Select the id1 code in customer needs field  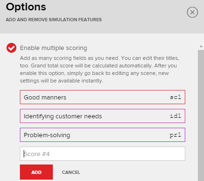pos(175,116)
